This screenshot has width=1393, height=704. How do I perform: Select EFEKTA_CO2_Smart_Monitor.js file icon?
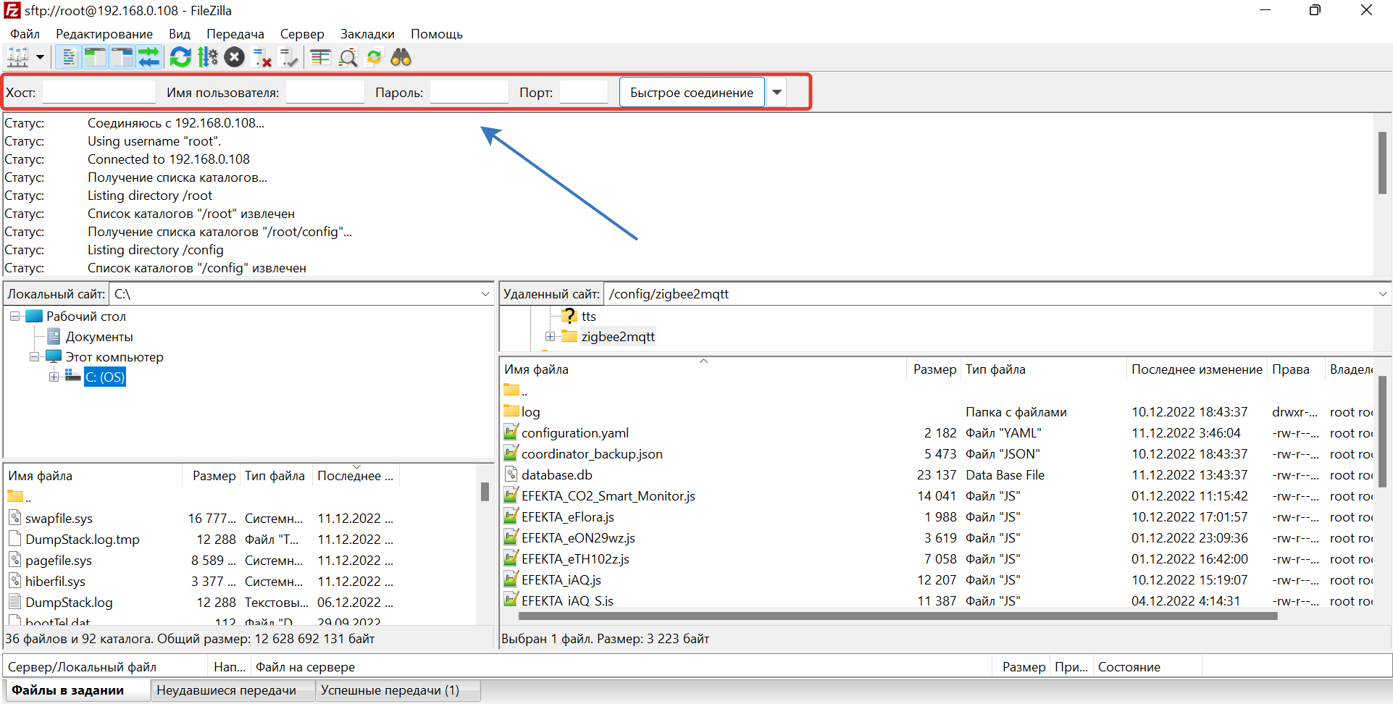click(511, 495)
